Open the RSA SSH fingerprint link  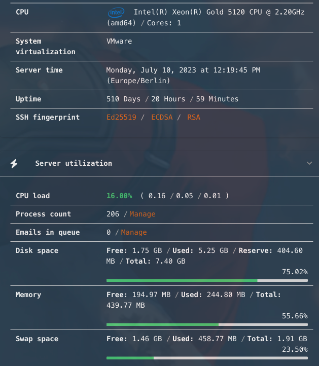click(194, 117)
